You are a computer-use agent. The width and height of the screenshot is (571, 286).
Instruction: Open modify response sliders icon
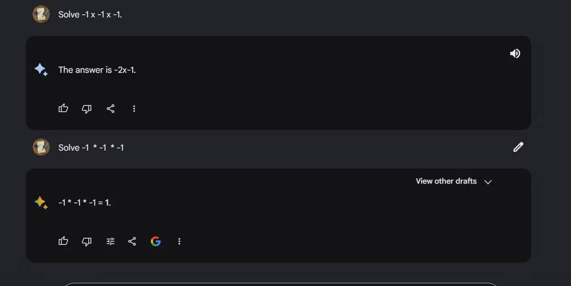pos(110,241)
